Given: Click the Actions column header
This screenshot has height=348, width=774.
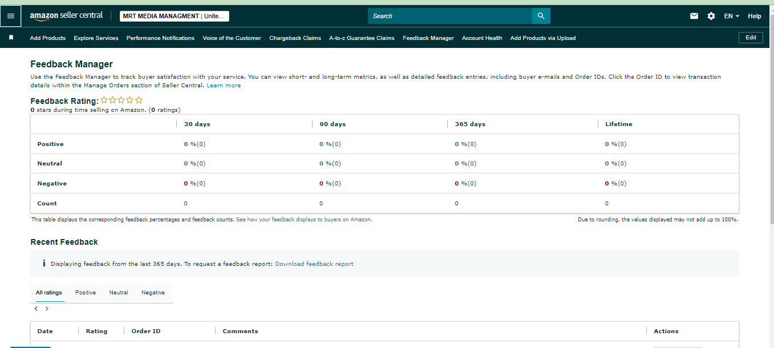Looking at the screenshot, I should pyautogui.click(x=666, y=331).
